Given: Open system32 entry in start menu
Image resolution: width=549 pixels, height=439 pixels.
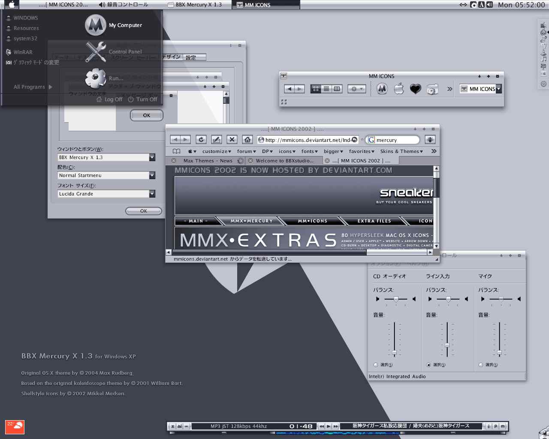Looking at the screenshot, I should 22,39.
